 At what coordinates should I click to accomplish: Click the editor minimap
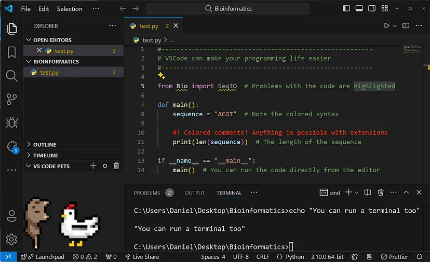coord(412,50)
